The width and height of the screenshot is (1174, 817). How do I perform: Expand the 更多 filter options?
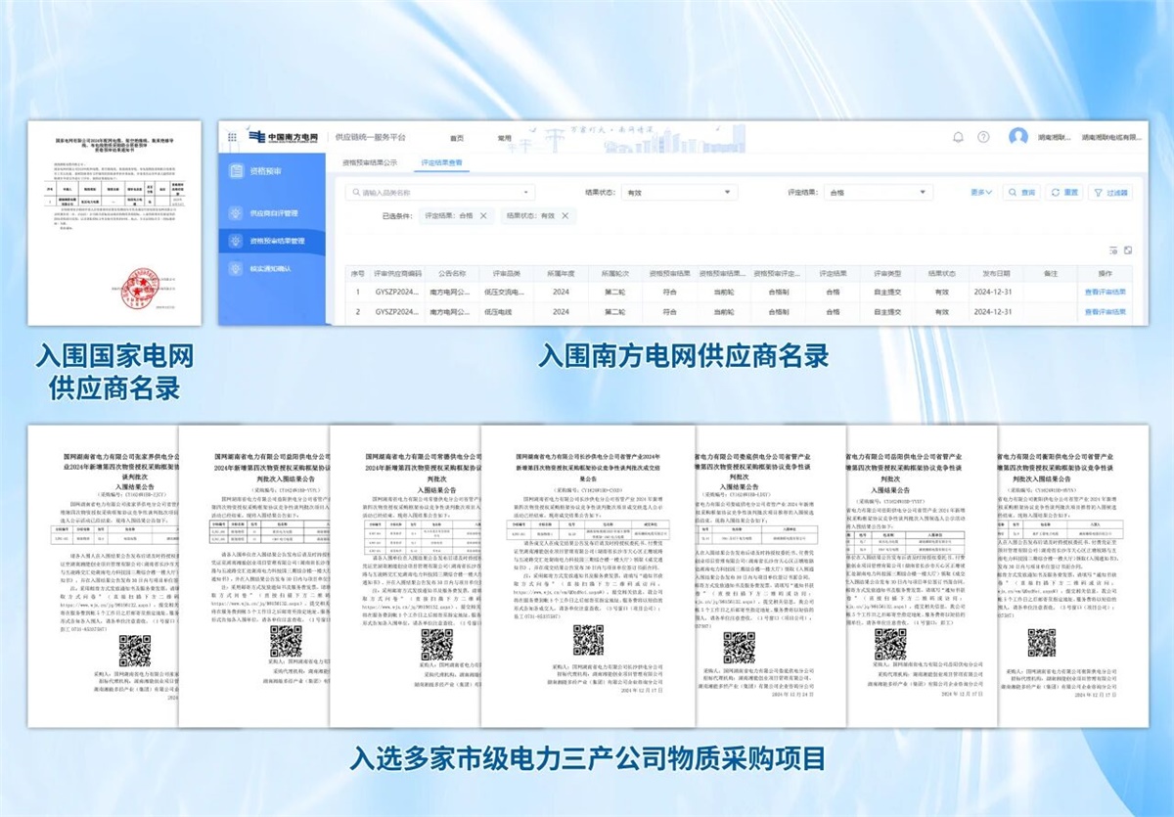(x=981, y=193)
